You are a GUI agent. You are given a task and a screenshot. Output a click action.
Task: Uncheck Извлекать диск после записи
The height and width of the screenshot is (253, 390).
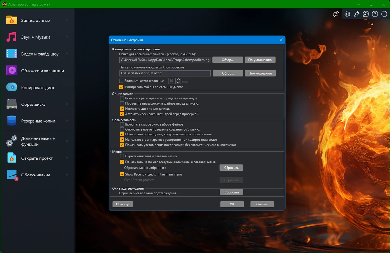[x=122, y=109]
